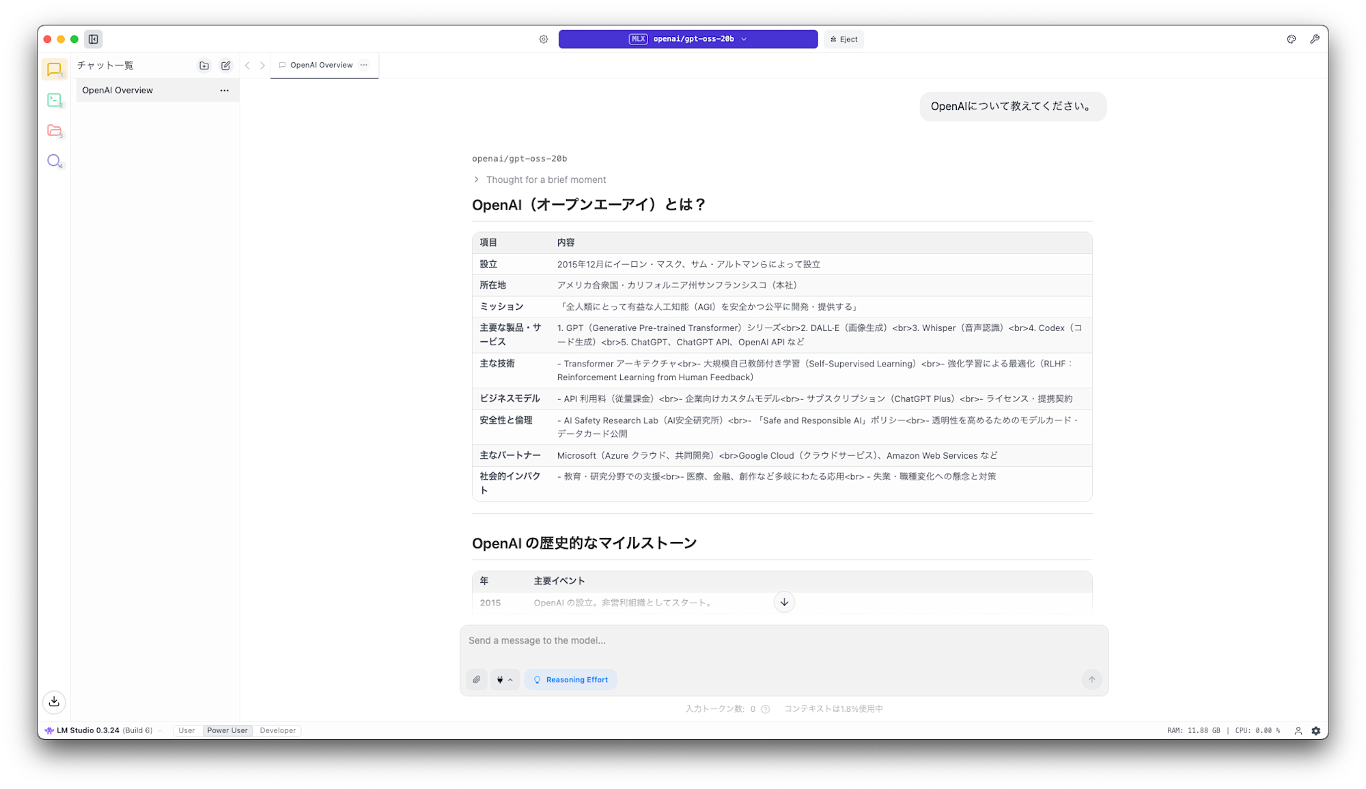The width and height of the screenshot is (1366, 789).
Task: Click the 2015 row in milestone table
Action: (782, 603)
